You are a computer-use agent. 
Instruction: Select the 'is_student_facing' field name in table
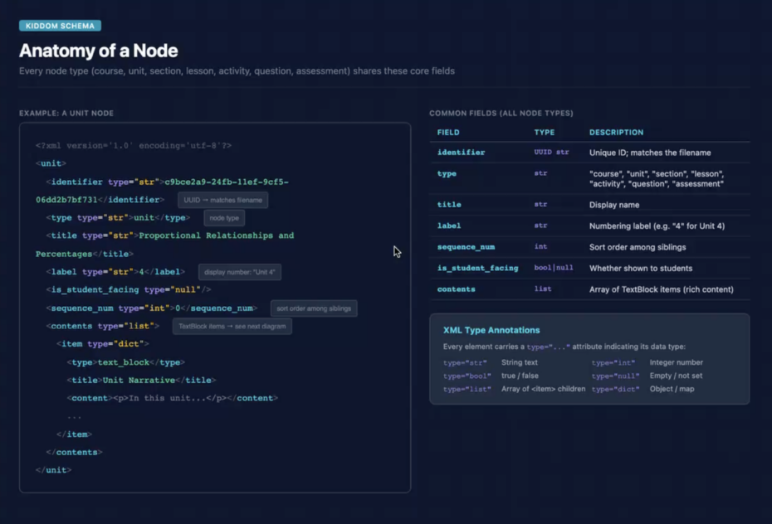477,268
